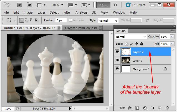Close the Untitled-1 document tab

[x=59, y=28]
